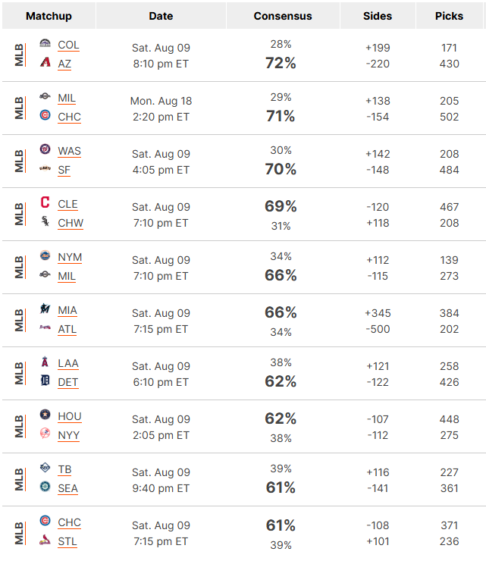
Task: Click the Houston Astros logo
Action: pos(45,415)
